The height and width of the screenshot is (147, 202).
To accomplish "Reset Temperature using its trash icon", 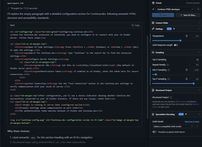I will (x=187, y=36).
